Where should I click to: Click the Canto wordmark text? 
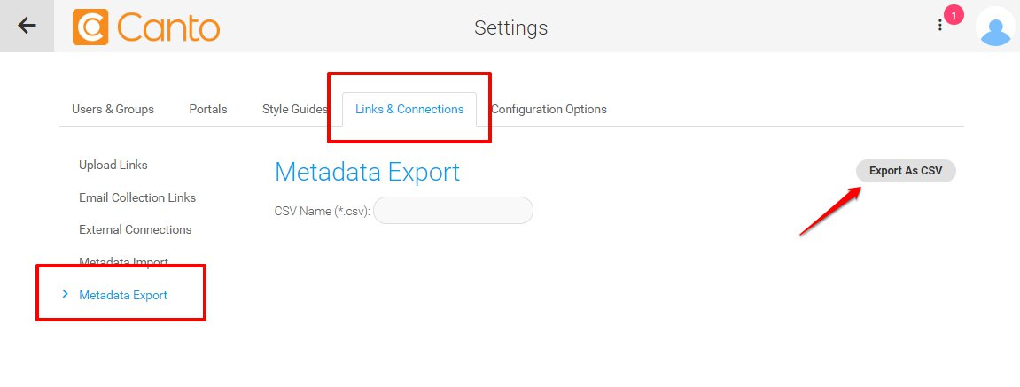[168, 27]
